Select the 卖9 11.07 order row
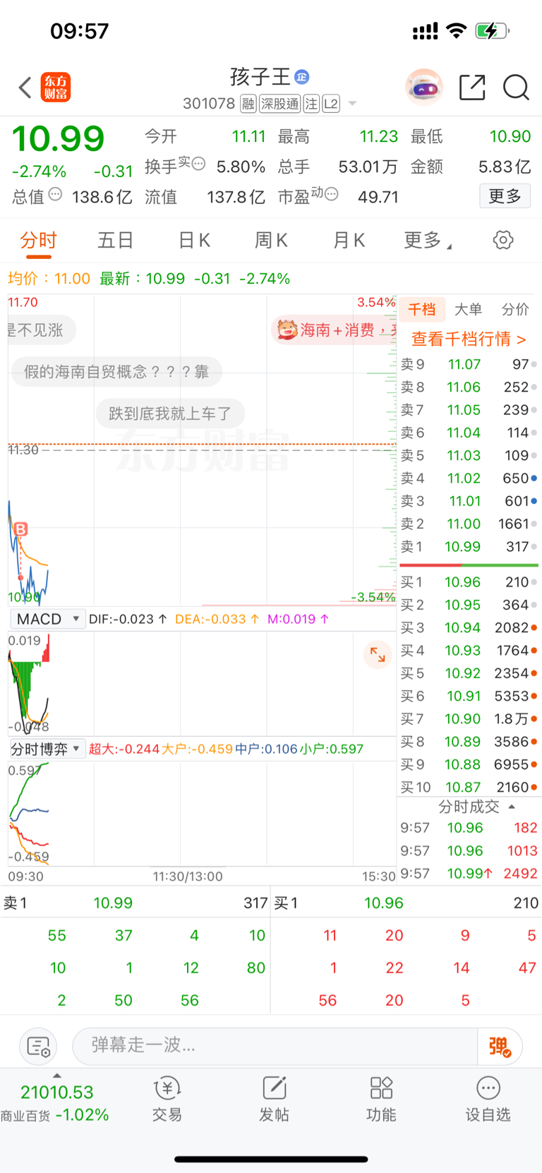Screen dimensions: 542x1173 tap(469, 365)
